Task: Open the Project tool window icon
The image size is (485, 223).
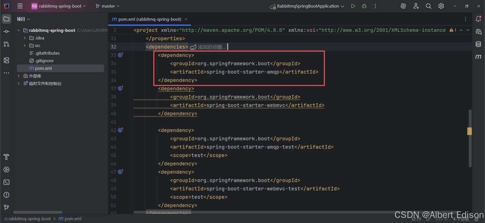Action: pyautogui.click(x=6, y=19)
